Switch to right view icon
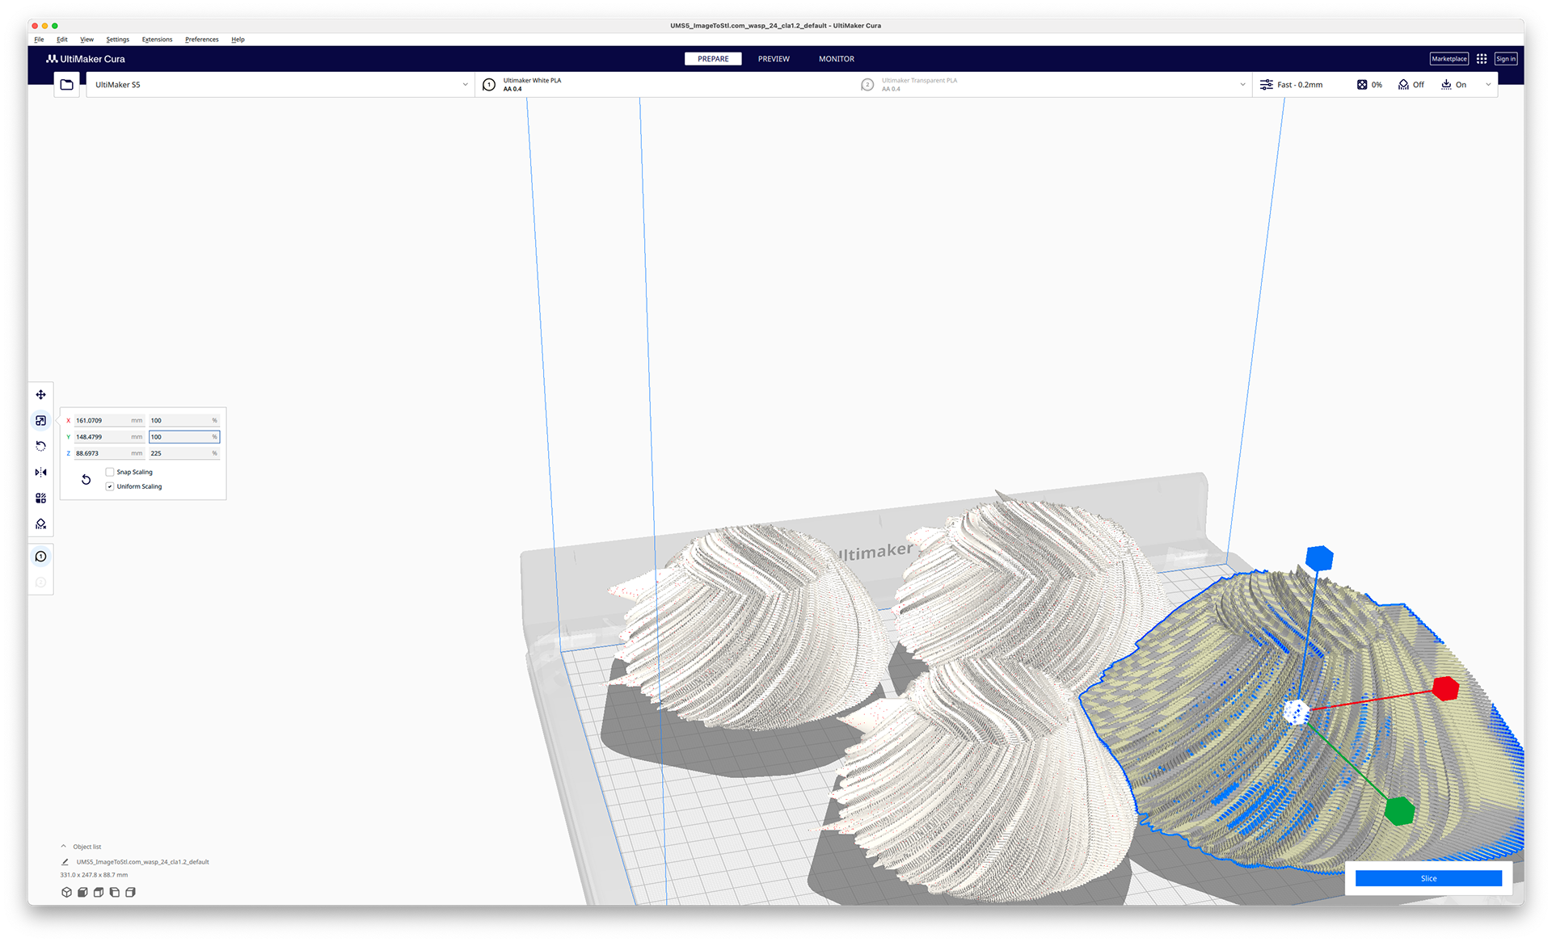Viewport: 1552px width, 942px height. click(130, 893)
